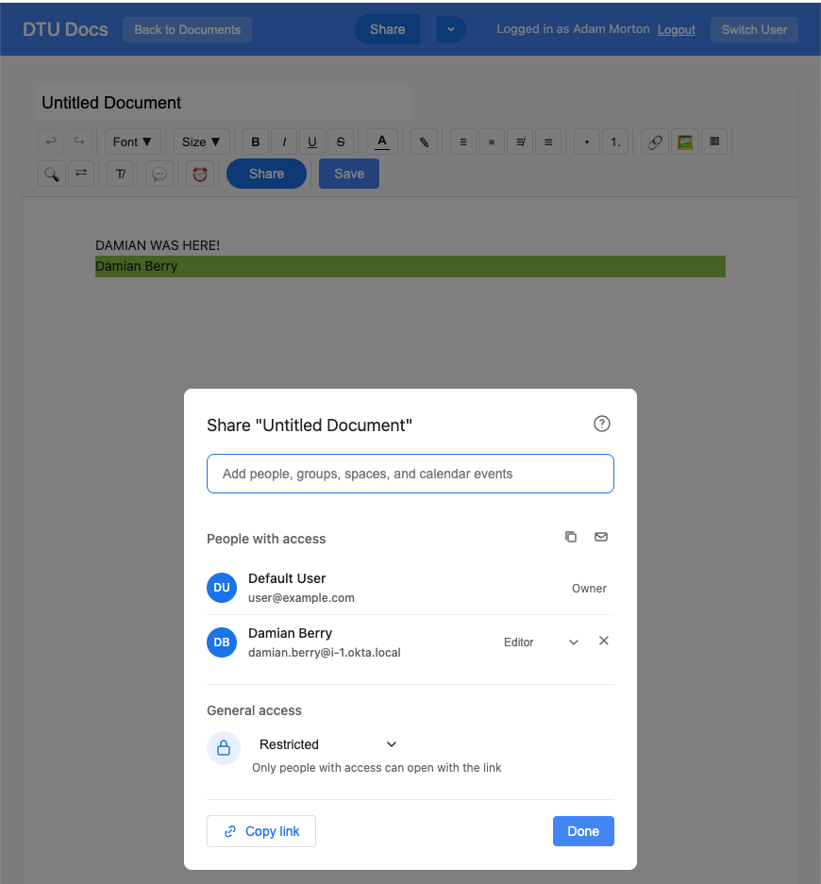Remove Damian Berry's access with the X
The height and width of the screenshot is (884, 821).
pyautogui.click(x=604, y=642)
